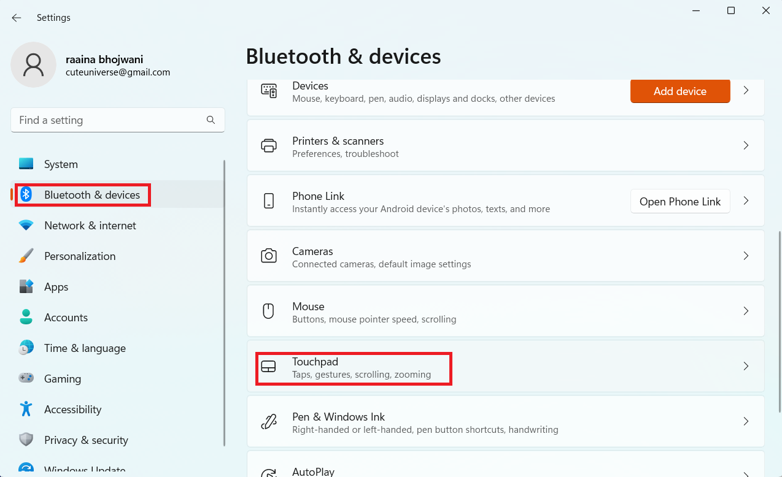Click the user profile avatar picture
The height and width of the screenshot is (477, 782).
tap(33, 64)
